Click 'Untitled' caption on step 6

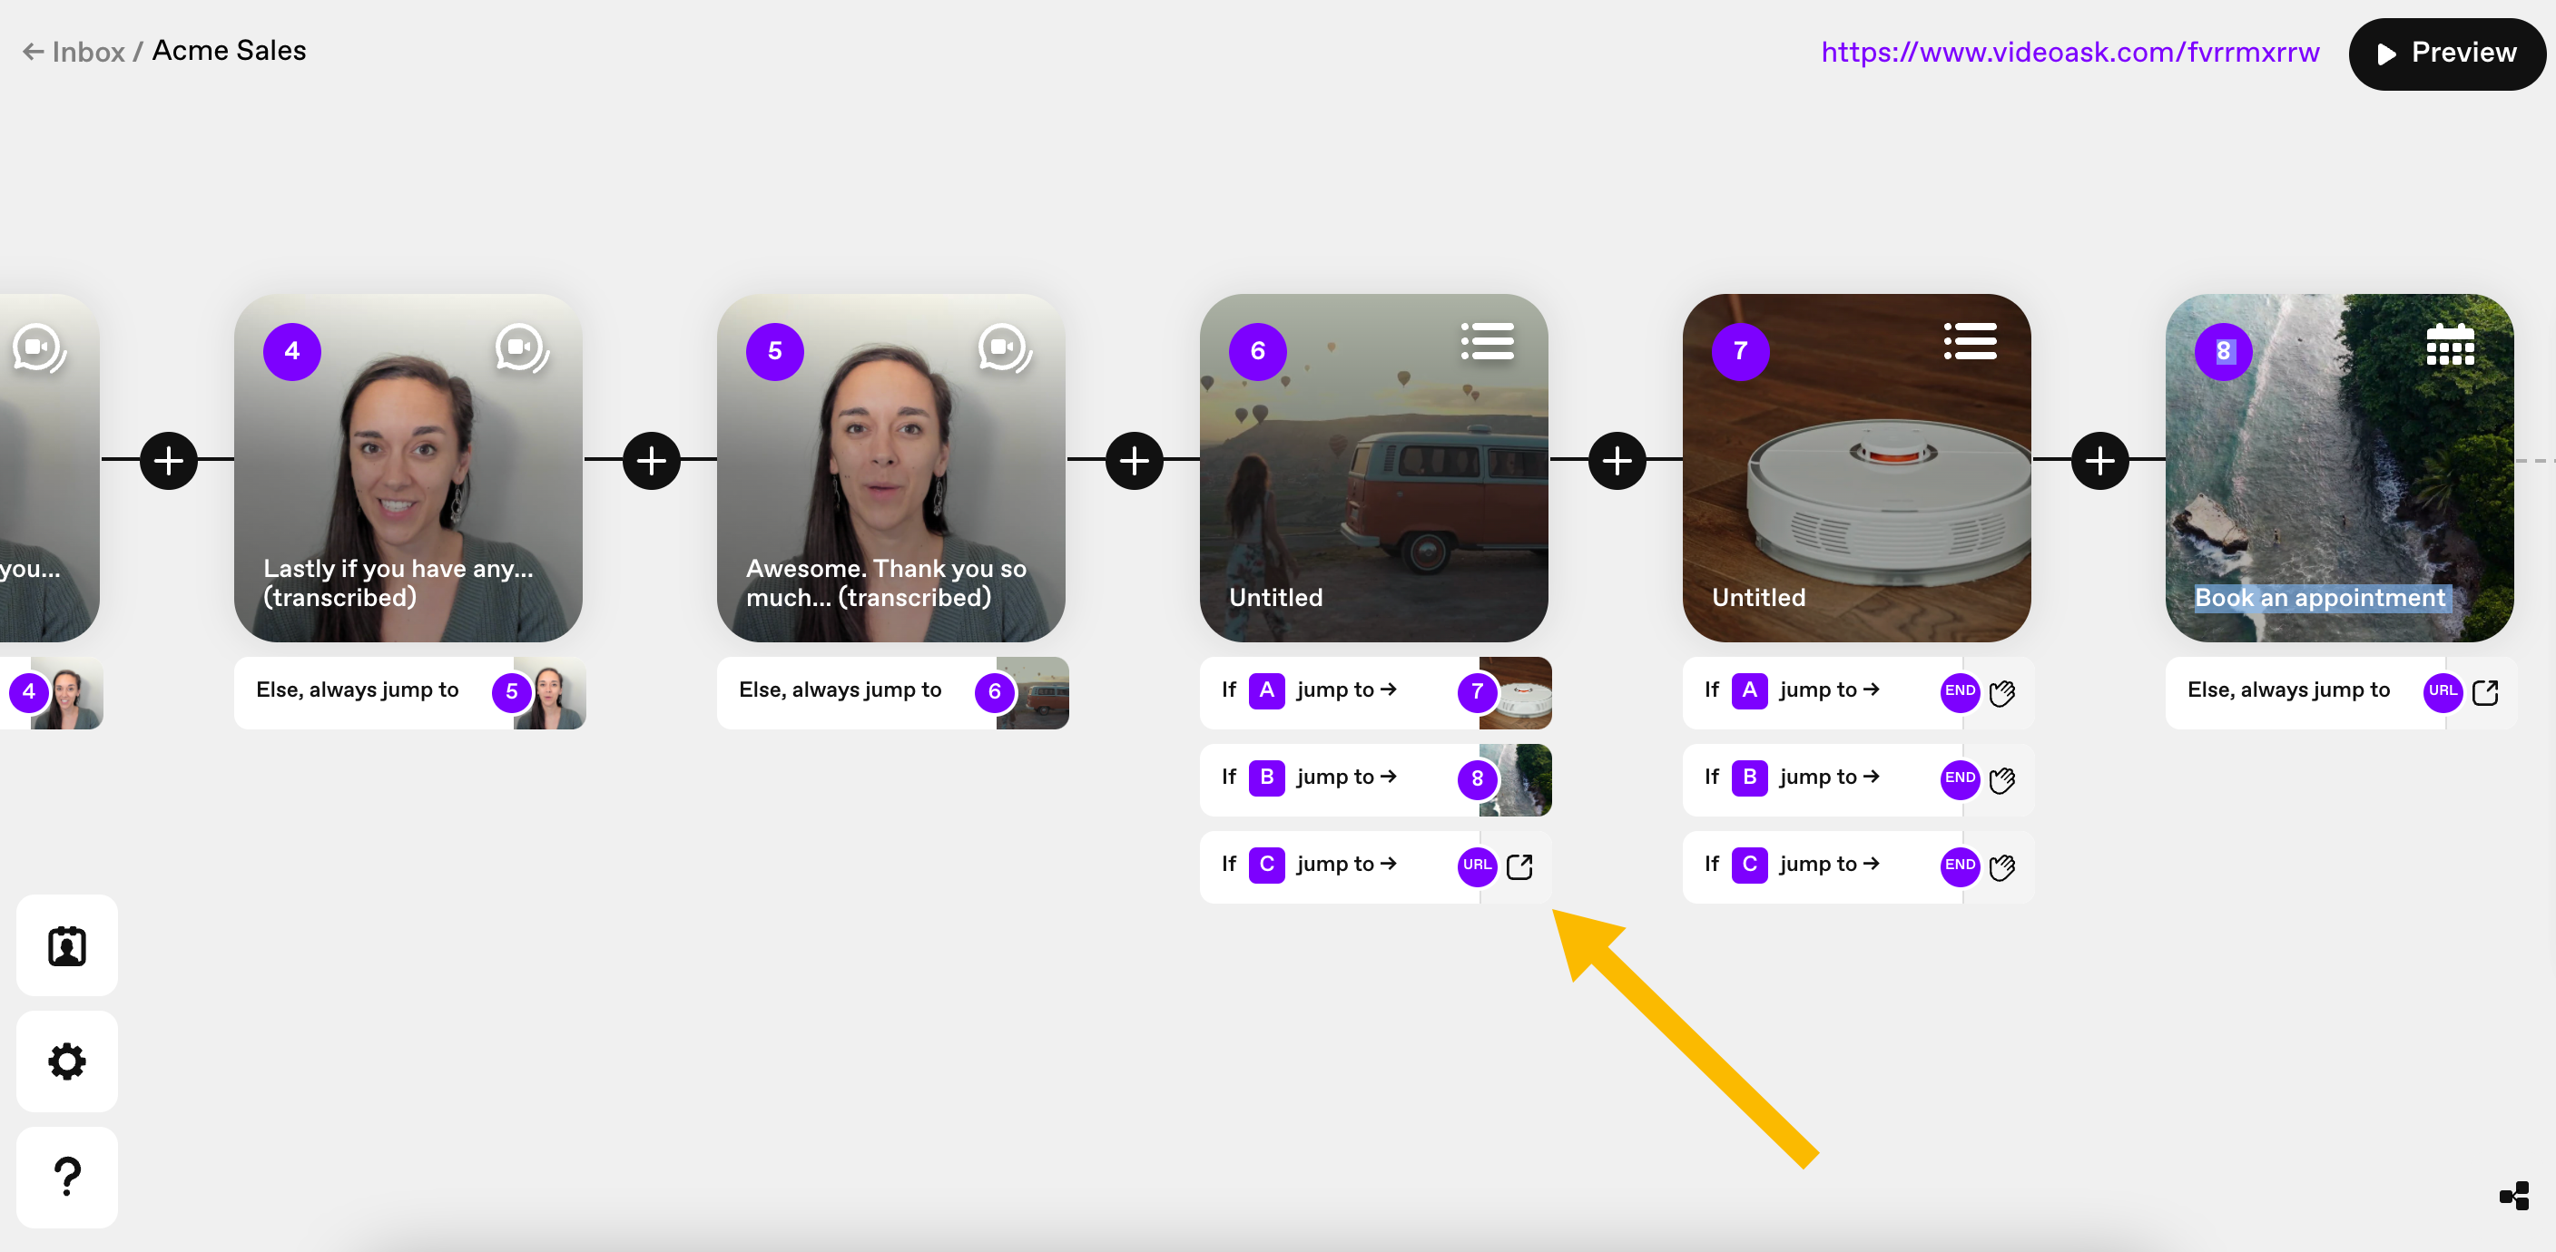click(1276, 597)
